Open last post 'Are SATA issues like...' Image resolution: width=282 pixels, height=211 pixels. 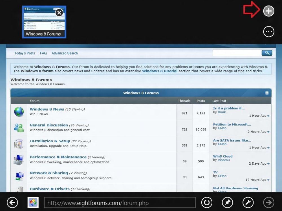[x=232, y=140]
